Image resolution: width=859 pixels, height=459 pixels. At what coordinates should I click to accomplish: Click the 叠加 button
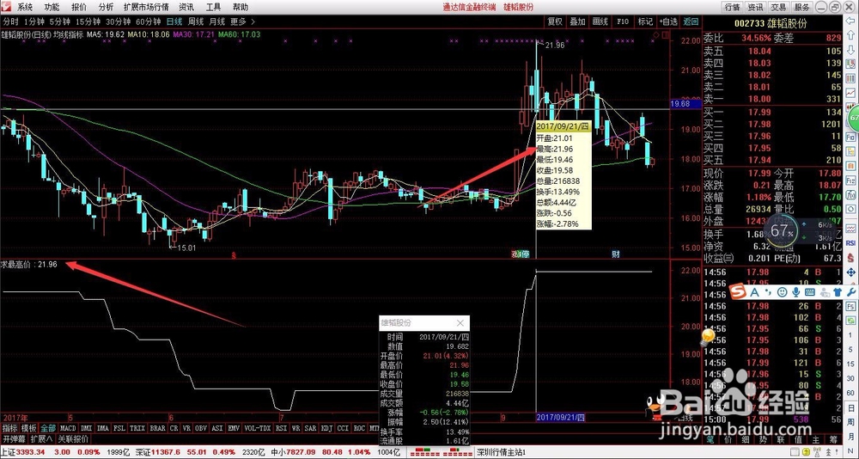pos(577,22)
